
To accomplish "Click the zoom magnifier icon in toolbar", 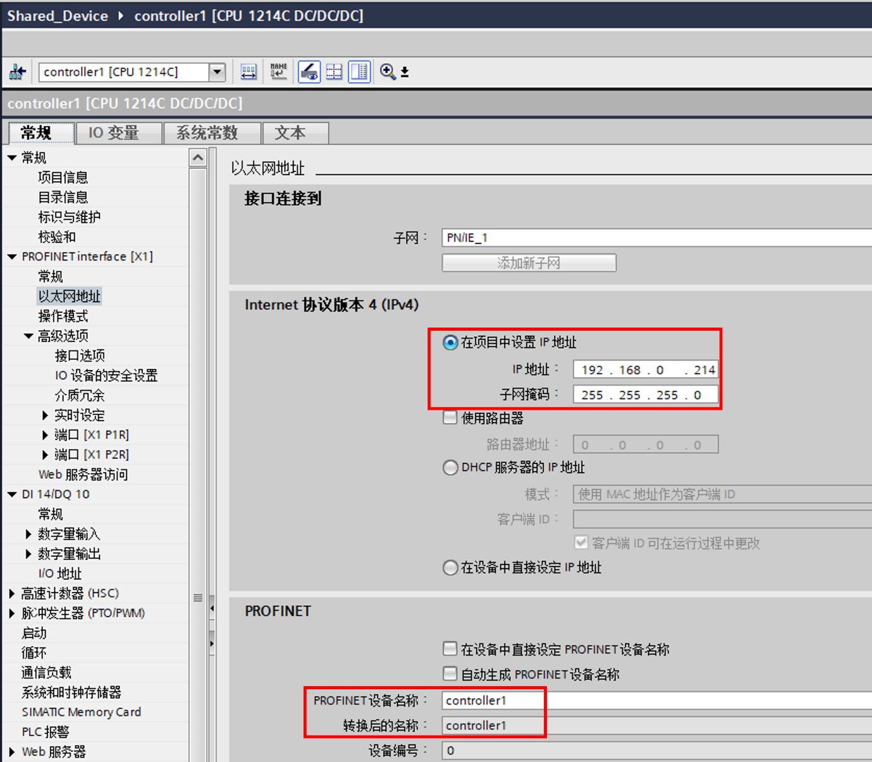I will pos(388,71).
